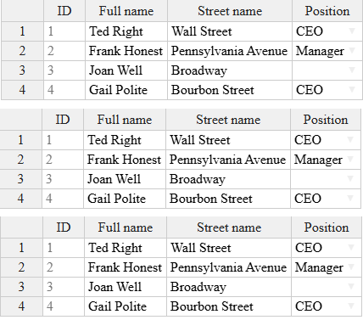The width and height of the screenshot is (363, 320).
Task: Click the Frank Honest cell in second table
Action: (125, 160)
